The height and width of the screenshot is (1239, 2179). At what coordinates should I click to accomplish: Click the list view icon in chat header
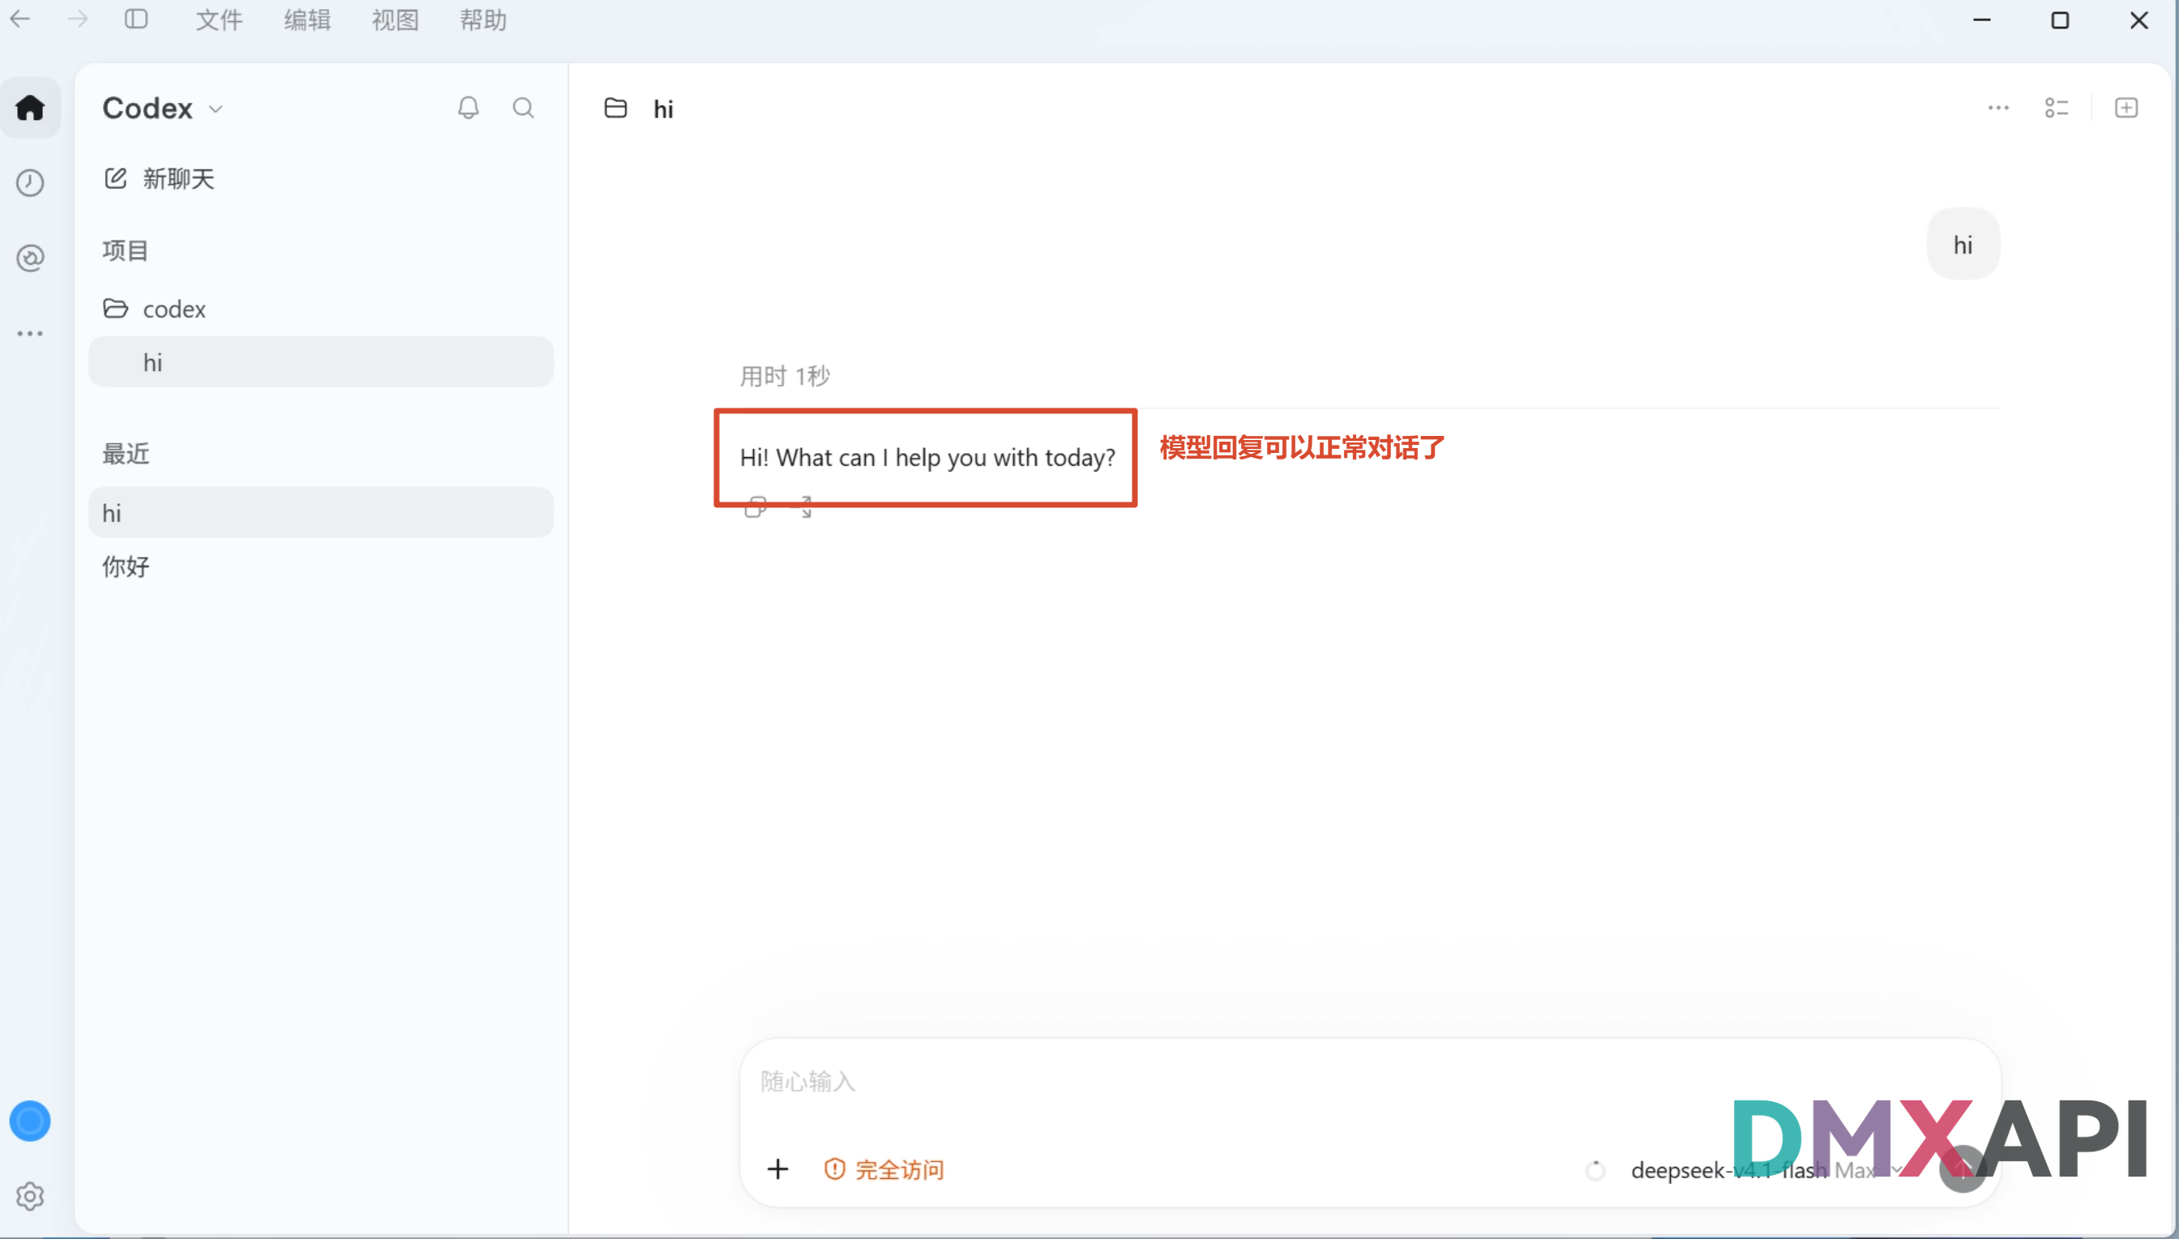point(2057,108)
